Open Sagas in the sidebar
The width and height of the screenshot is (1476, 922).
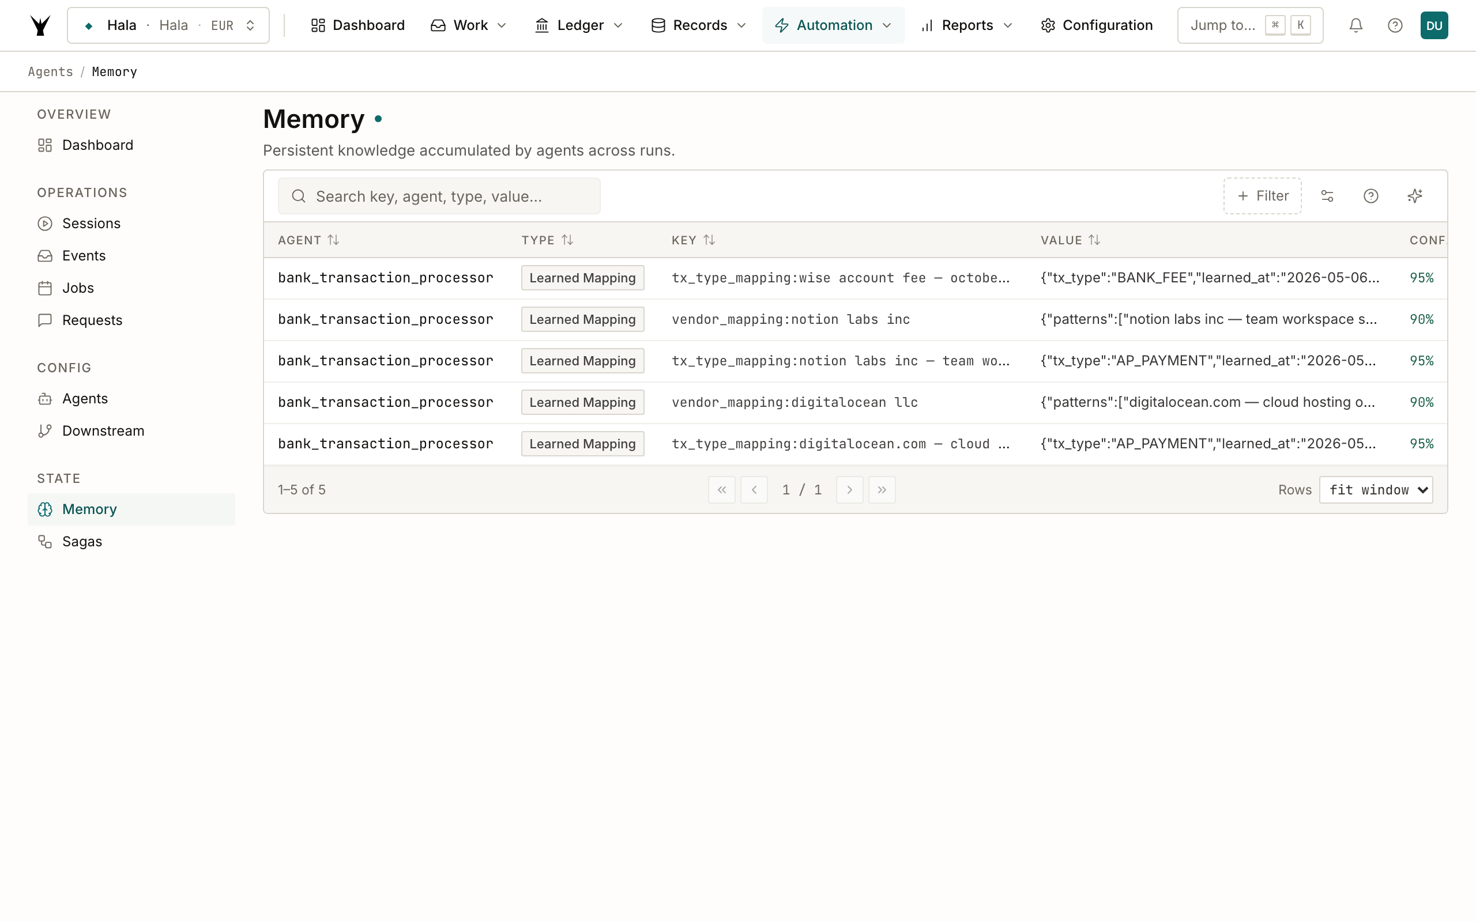(x=131, y=542)
